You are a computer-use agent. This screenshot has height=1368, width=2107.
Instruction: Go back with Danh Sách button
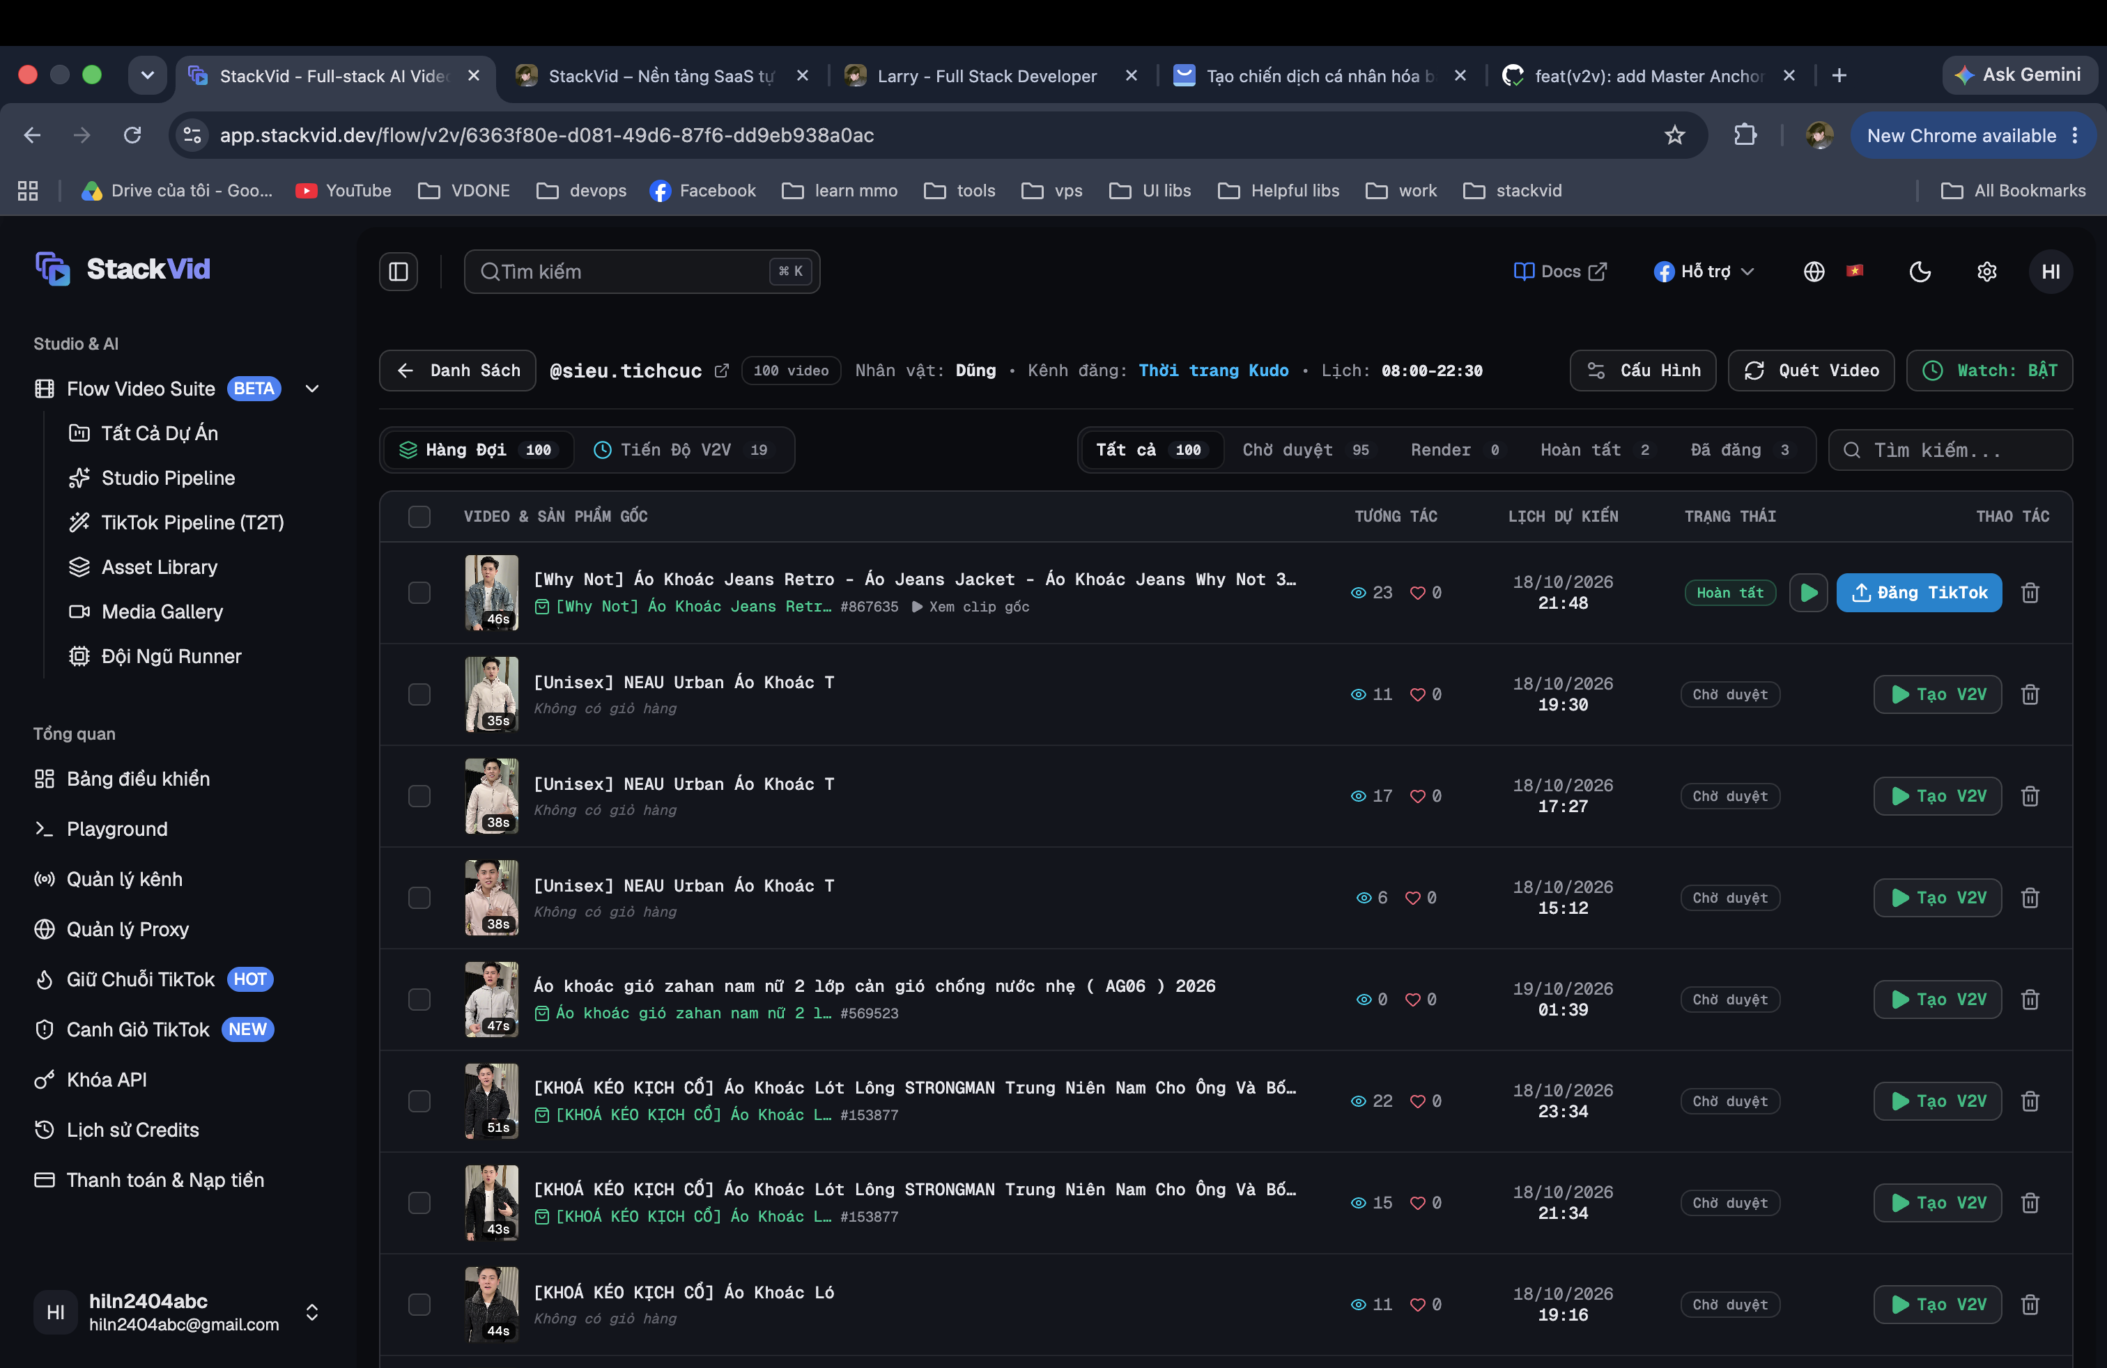458,371
